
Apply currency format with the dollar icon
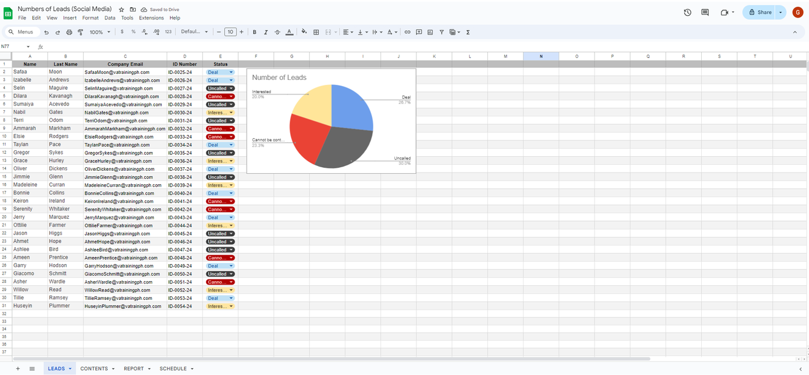(x=122, y=32)
